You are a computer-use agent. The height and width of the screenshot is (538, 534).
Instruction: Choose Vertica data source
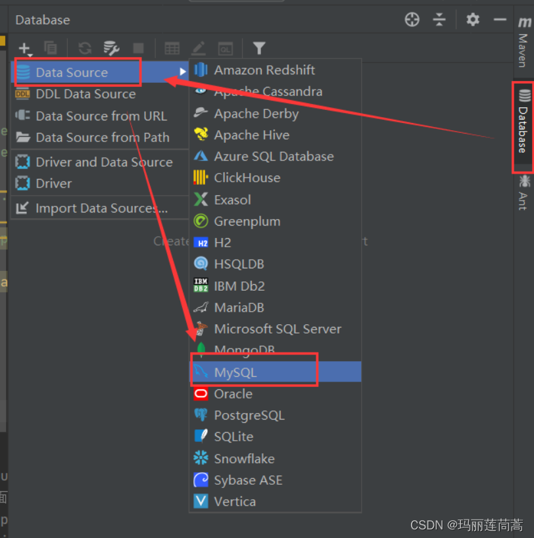(276, 502)
